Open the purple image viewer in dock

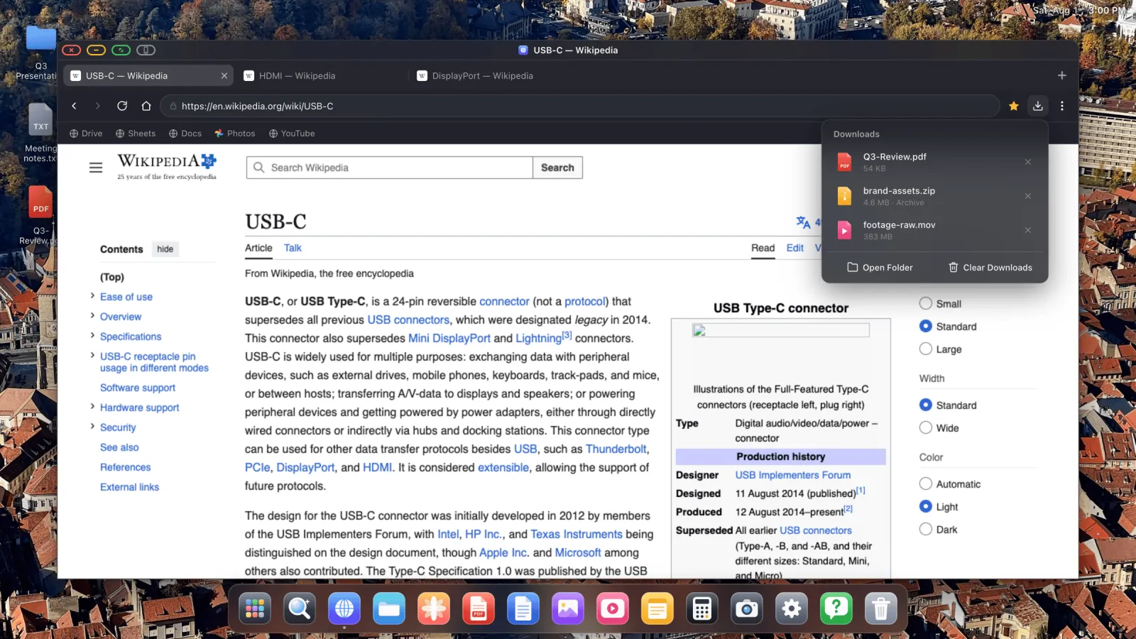(x=568, y=608)
